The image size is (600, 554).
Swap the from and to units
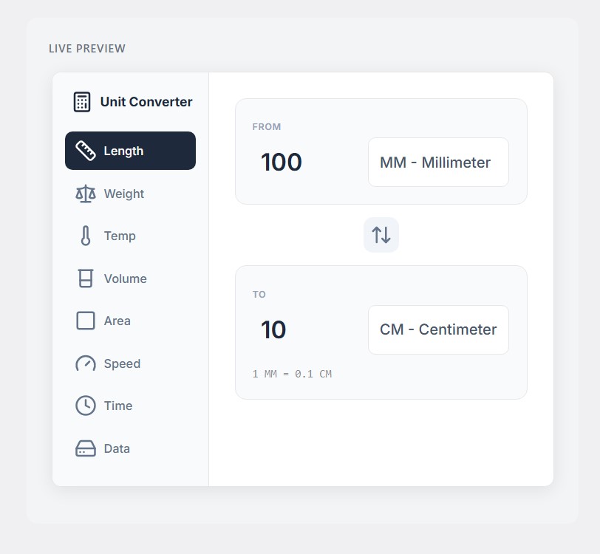pos(381,235)
